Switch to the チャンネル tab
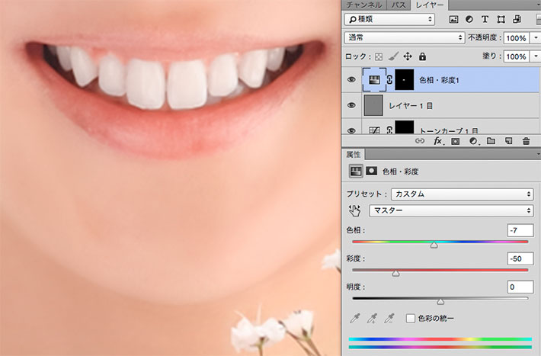 tap(363, 5)
